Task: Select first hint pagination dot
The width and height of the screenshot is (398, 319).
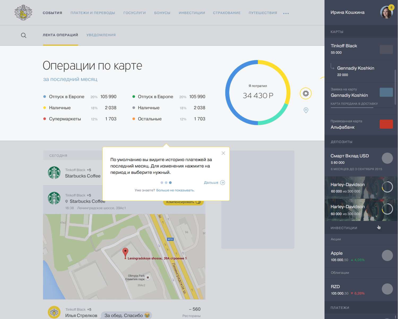Action: (x=162, y=183)
